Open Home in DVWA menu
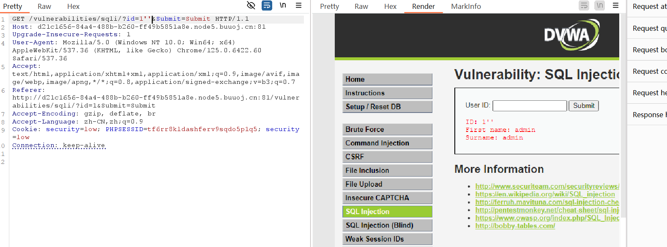 click(x=387, y=79)
